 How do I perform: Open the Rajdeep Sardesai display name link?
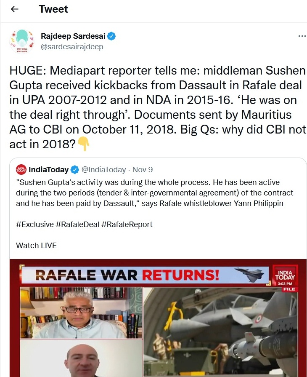click(73, 36)
